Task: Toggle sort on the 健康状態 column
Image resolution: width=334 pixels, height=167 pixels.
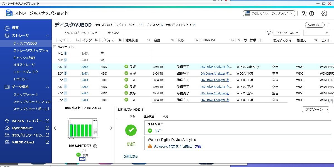Action: click(x=148, y=40)
